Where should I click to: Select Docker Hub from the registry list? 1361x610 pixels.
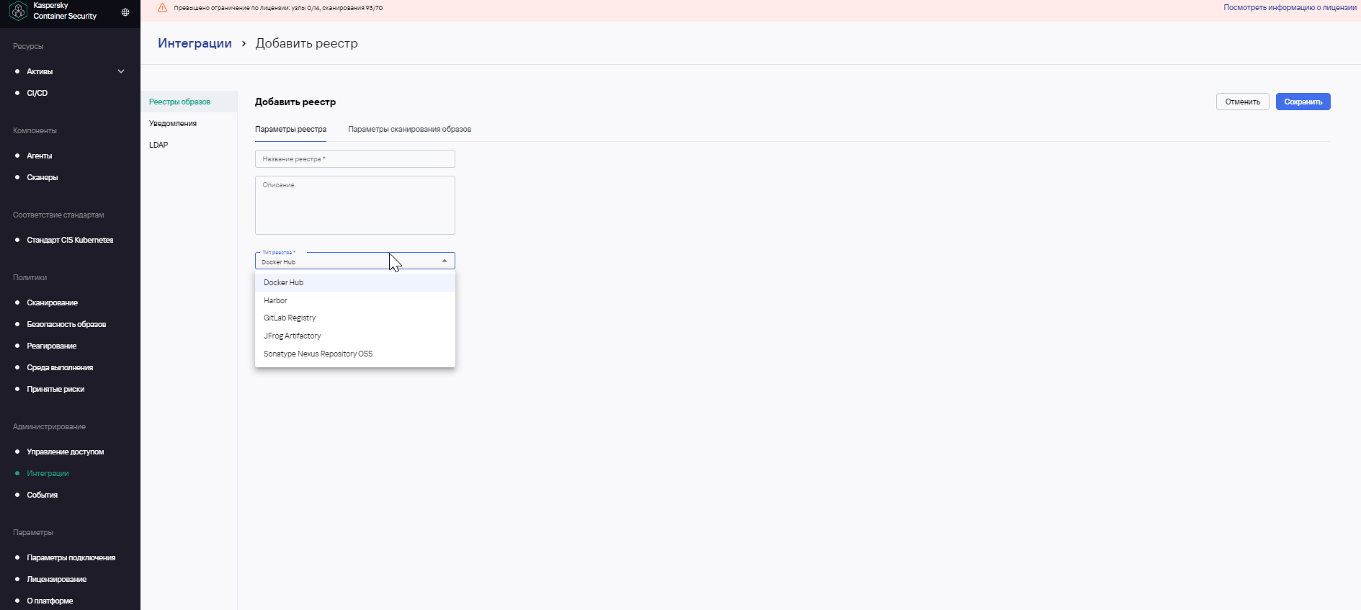[355, 282]
